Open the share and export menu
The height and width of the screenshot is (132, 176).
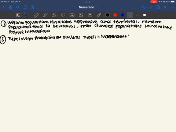tap(32, 7)
